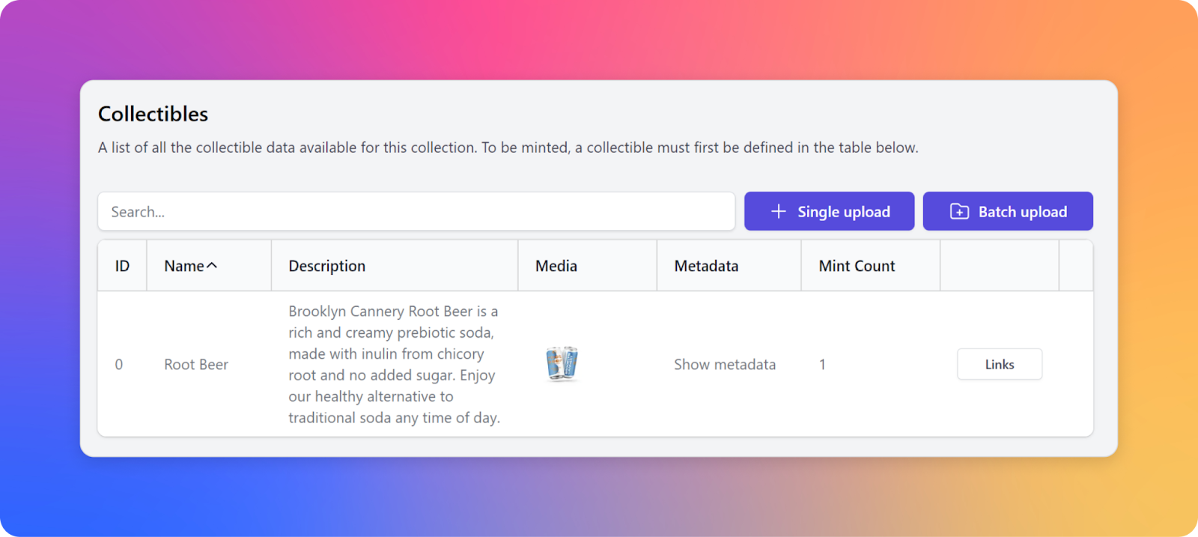Click the Batch upload button label
This screenshot has width=1198, height=537.
coord(1023,212)
